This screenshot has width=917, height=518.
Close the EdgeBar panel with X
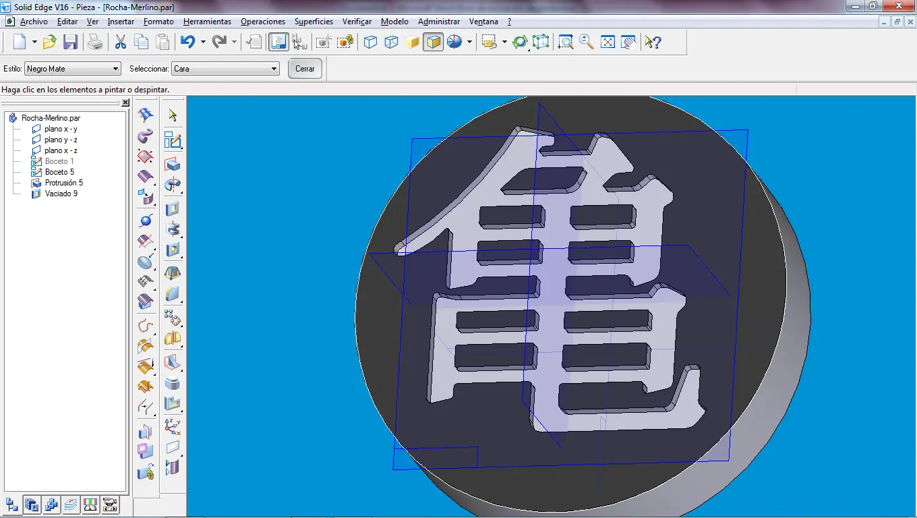point(125,103)
